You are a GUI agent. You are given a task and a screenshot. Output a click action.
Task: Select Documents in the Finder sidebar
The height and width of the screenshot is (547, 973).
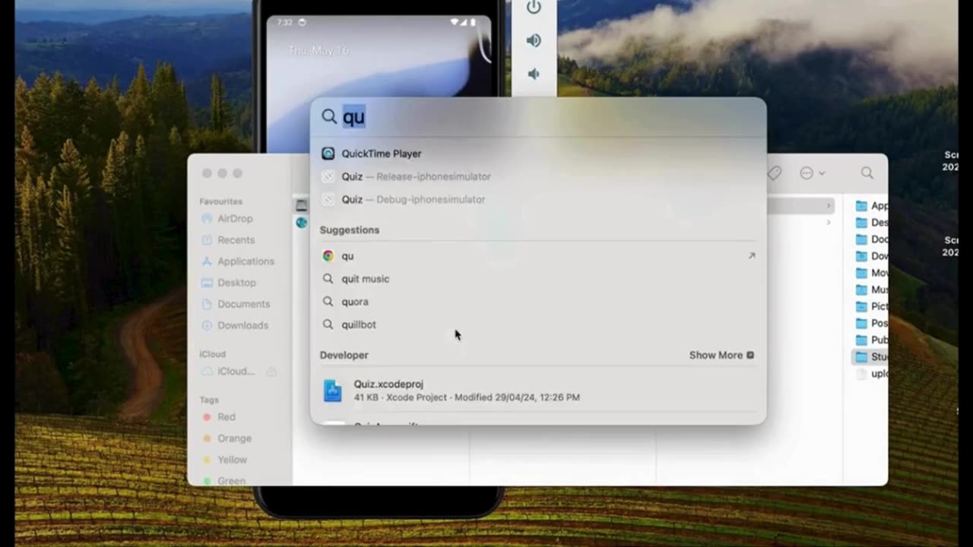tap(235, 304)
